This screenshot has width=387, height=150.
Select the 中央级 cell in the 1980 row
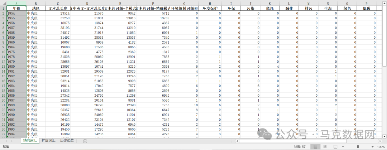36,66
